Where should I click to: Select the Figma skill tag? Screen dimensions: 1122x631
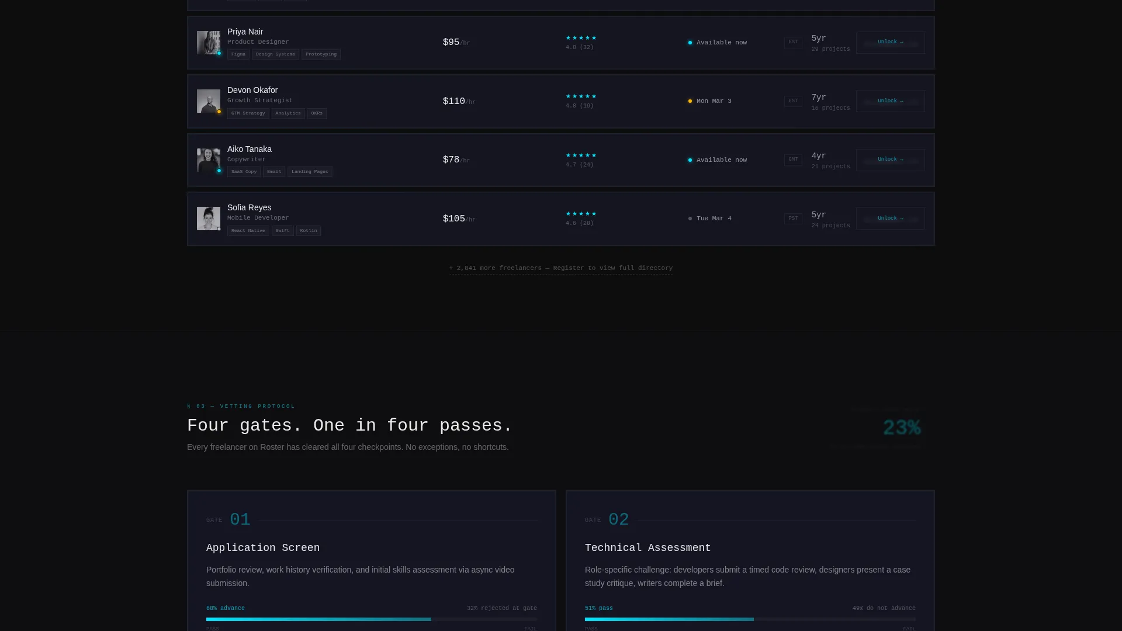pyautogui.click(x=238, y=54)
